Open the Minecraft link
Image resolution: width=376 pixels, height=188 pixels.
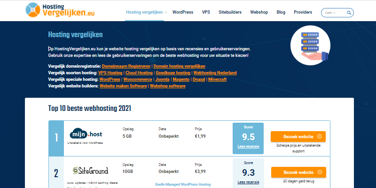pyautogui.click(x=218, y=79)
